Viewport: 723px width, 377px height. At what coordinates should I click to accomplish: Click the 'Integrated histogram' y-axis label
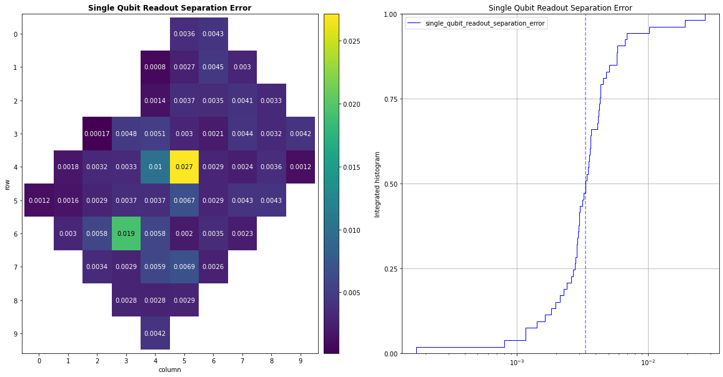pos(377,184)
